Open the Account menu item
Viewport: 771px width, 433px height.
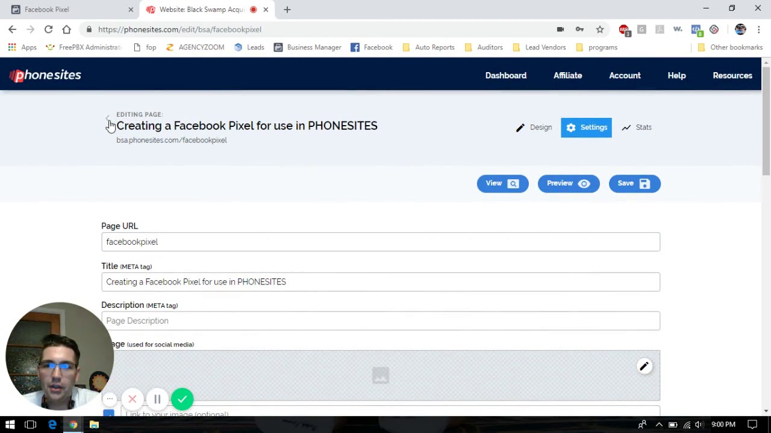[x=625, y=75]
